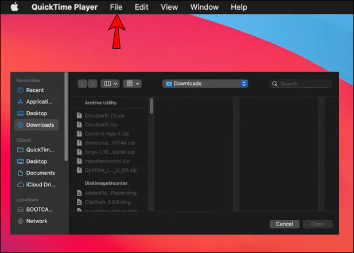
Task: Click the magnifying glass search icon
Action: [x=274, y=84]
